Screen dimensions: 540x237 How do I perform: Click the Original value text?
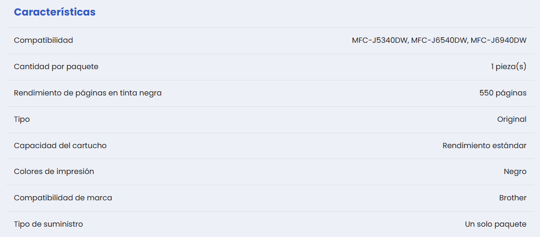512,119
